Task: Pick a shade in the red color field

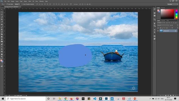Action: tap(168, 14)
